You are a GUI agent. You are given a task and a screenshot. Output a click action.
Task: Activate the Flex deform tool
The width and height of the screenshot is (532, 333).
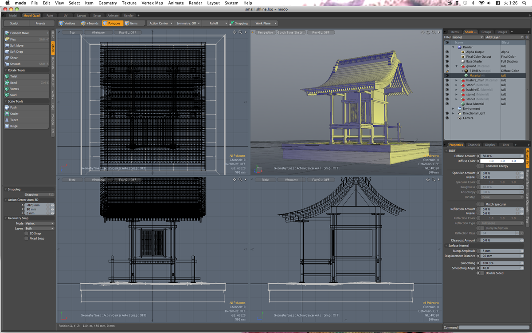(x=13, y=40)
